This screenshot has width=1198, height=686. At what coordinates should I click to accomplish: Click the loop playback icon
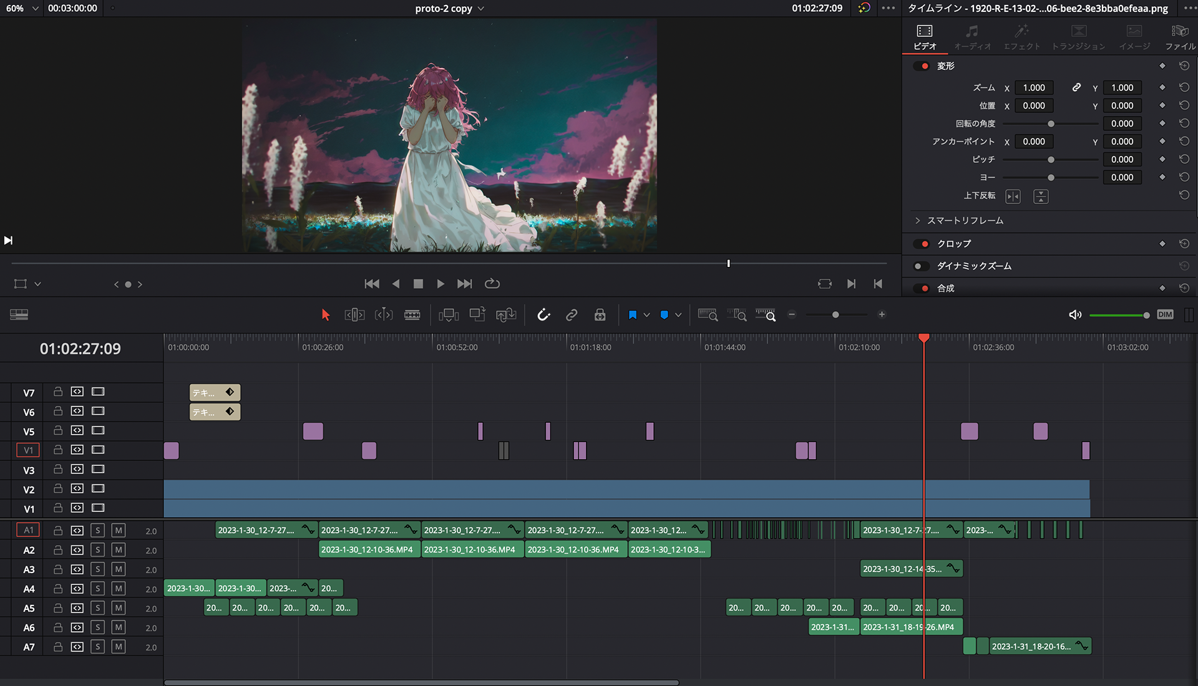[x=492, y=284]
